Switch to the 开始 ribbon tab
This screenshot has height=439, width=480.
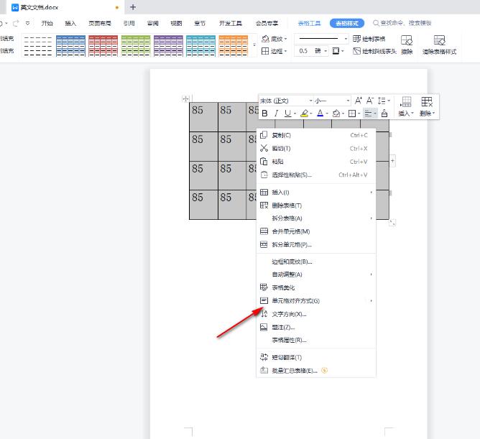pos(47,23)
